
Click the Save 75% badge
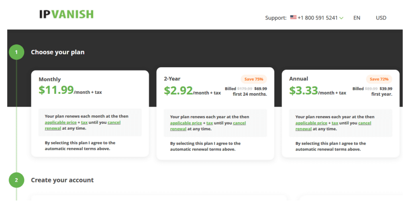click(254, 79)
